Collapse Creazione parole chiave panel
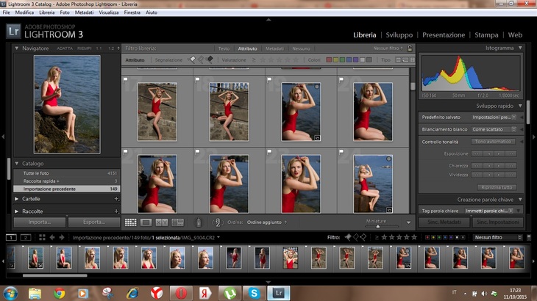This screenshot has height=301, width=537. click(520, 200)
